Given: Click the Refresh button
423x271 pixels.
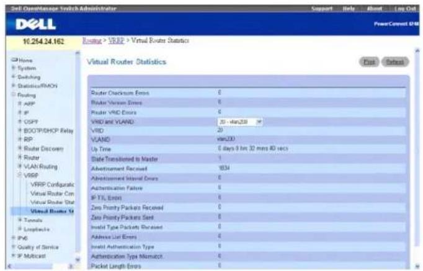Looking at the screenshot, I should tap(395, 62).
